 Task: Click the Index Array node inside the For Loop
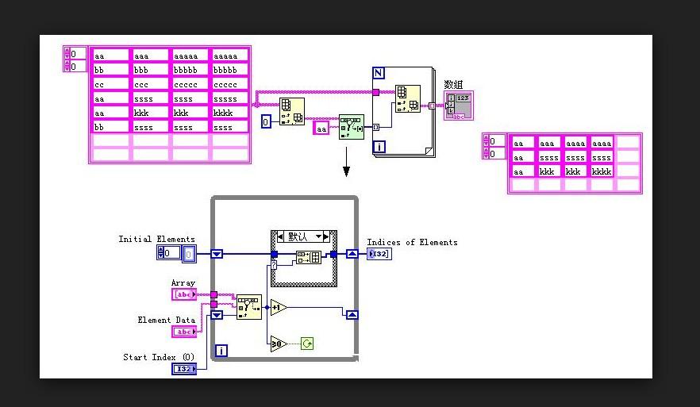(x=407, y=102)
